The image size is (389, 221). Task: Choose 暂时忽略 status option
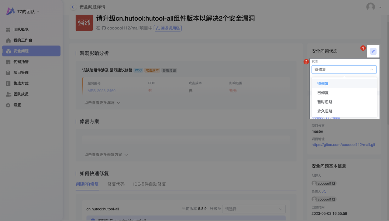[325, 102]
